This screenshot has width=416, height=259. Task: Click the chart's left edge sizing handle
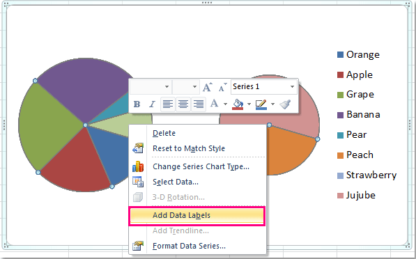tap(4, 125)
